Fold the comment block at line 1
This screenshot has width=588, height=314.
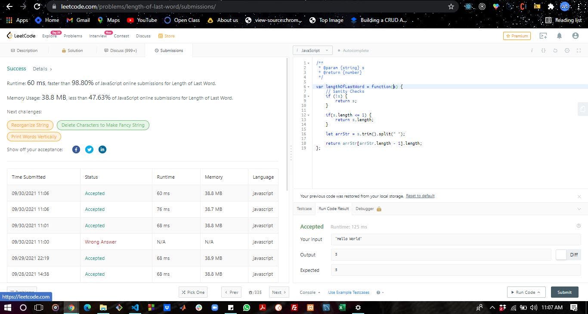point(309,63)
